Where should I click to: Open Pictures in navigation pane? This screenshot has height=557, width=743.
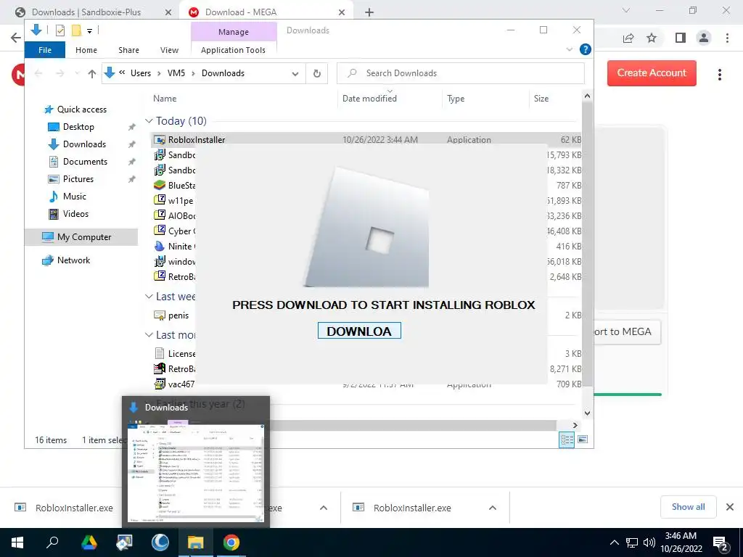78,179
